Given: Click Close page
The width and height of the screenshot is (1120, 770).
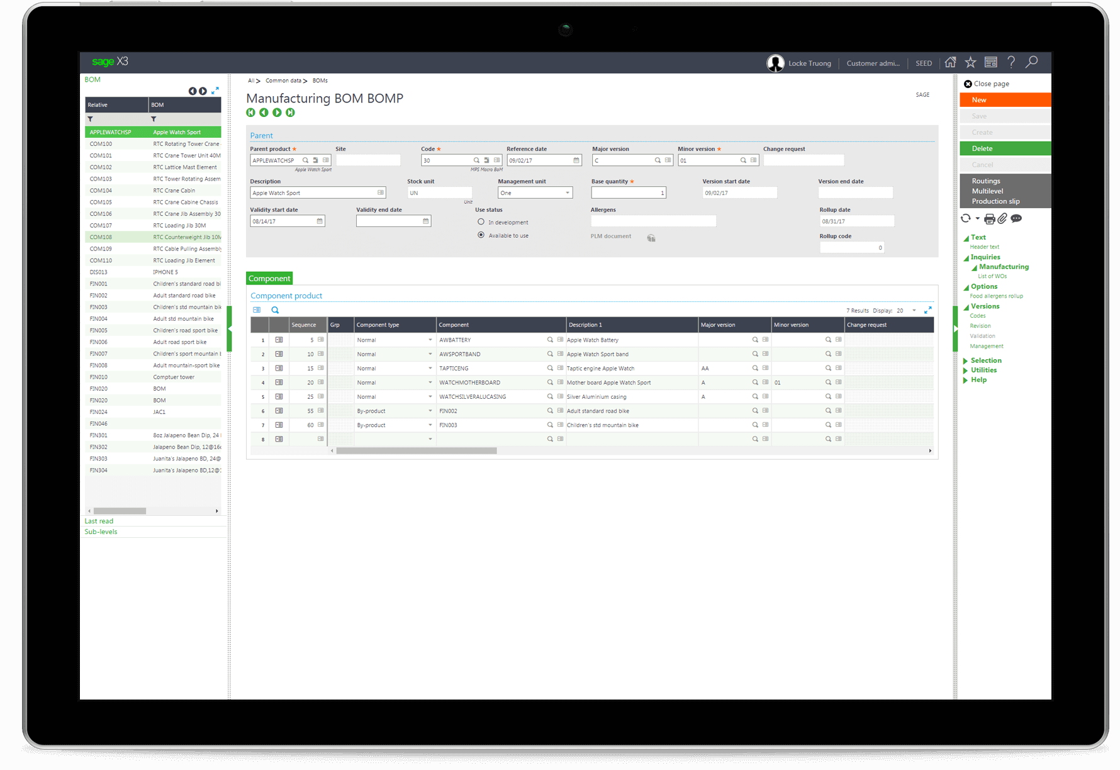Looking at the screenshot, I should [x=987, y=84].
